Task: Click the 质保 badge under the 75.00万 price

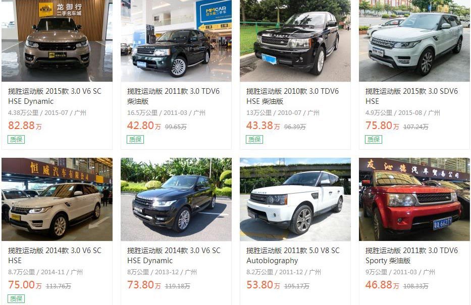Action: pyautogui.click(x=16, y=299)
